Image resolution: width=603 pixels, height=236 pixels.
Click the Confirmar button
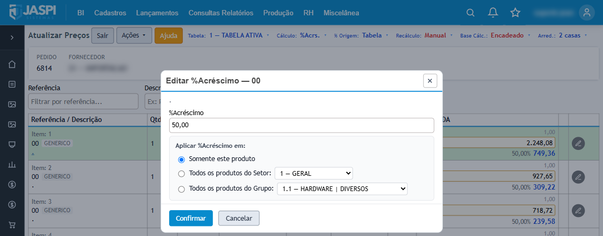coord(191,219)
